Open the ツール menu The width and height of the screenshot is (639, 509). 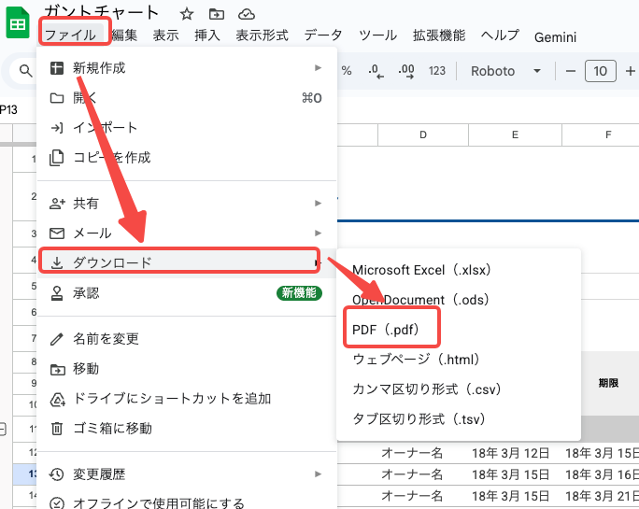(x=377, y=35)
